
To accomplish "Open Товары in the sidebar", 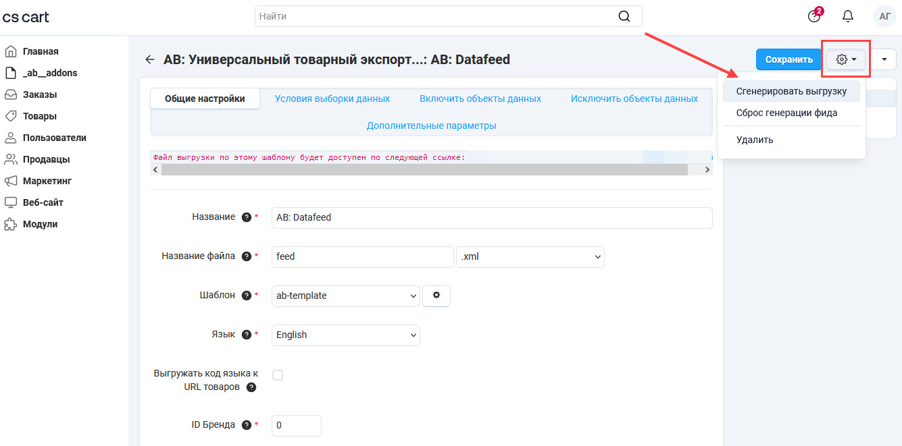I will pos(40,116).
